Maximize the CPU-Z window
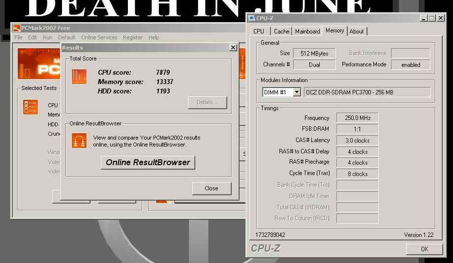This screenshot has width=453, height=263. (432, 18)
